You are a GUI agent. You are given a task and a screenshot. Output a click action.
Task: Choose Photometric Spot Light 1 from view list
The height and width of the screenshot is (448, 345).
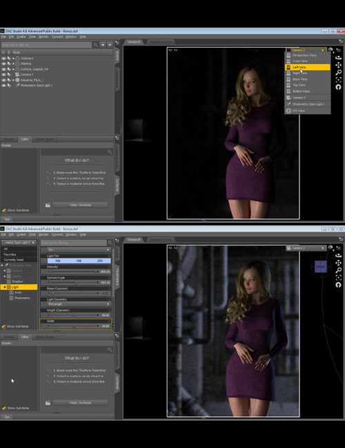(308, 104)
